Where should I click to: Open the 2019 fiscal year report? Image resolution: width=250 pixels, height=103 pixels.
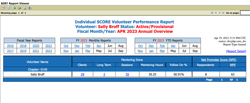(x=23, y=51)
